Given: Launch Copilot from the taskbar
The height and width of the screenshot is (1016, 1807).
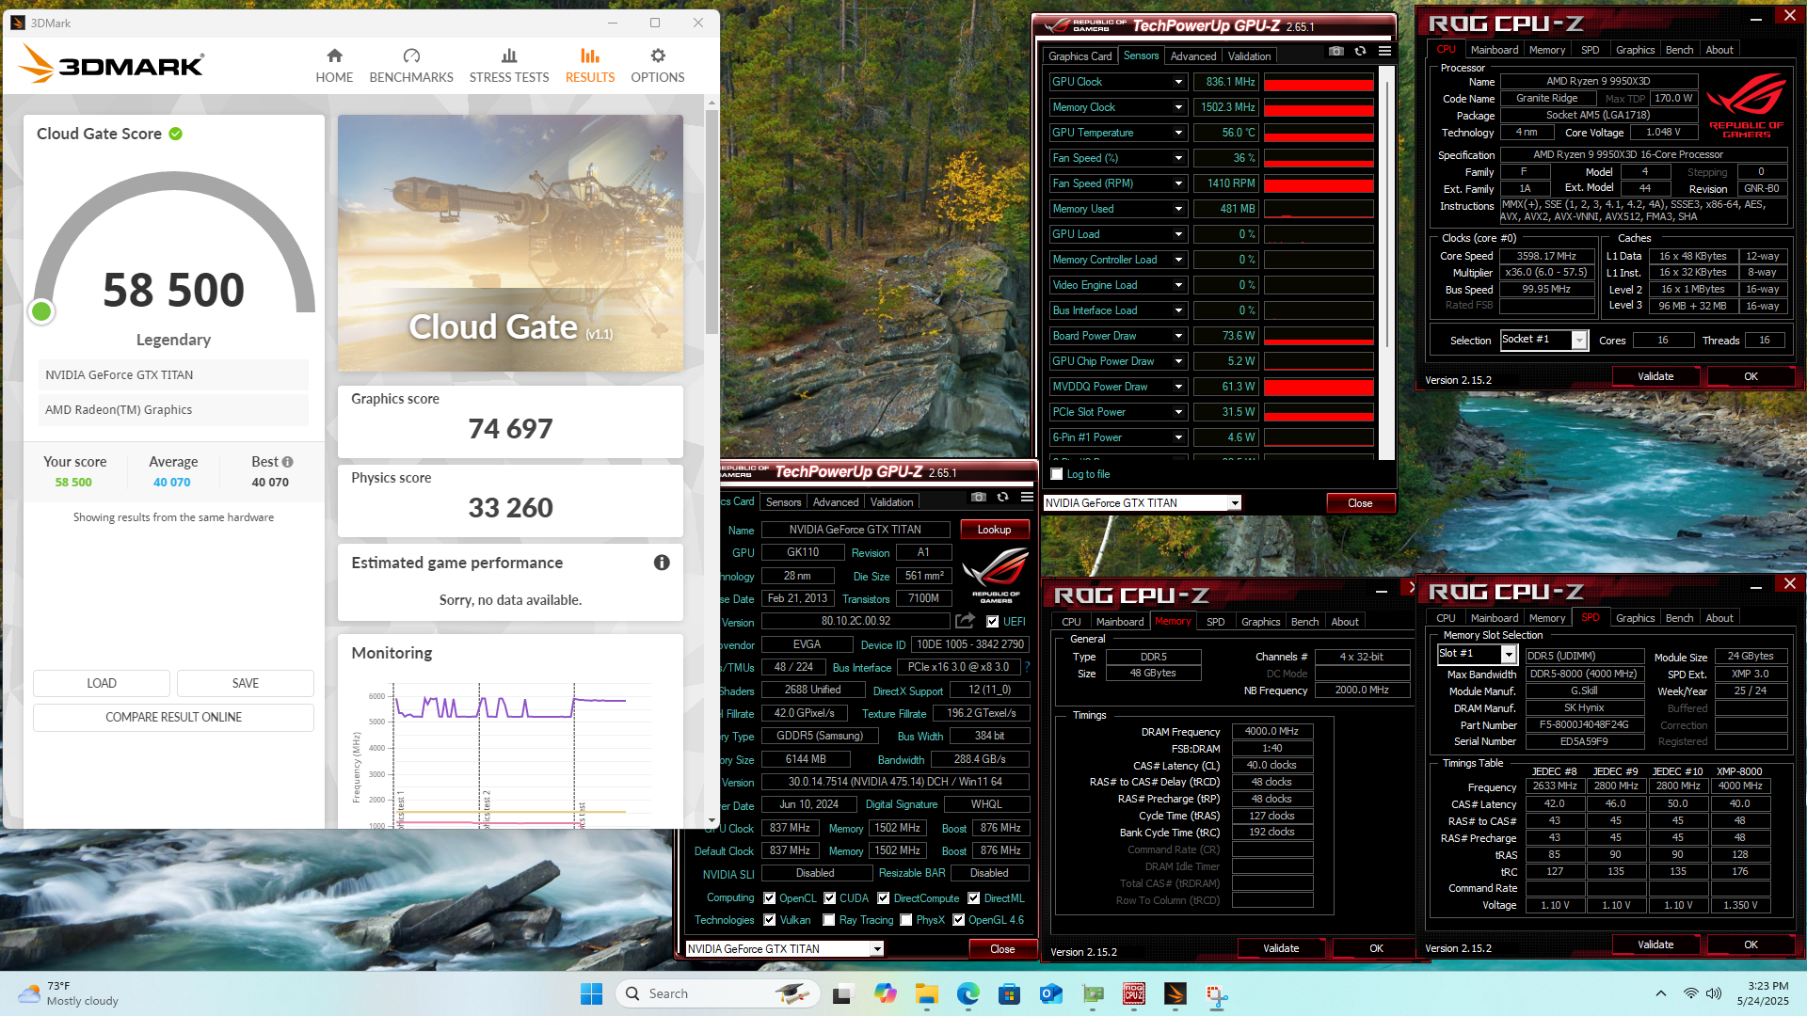Looking at the screenshot, I should pos(885,993).
